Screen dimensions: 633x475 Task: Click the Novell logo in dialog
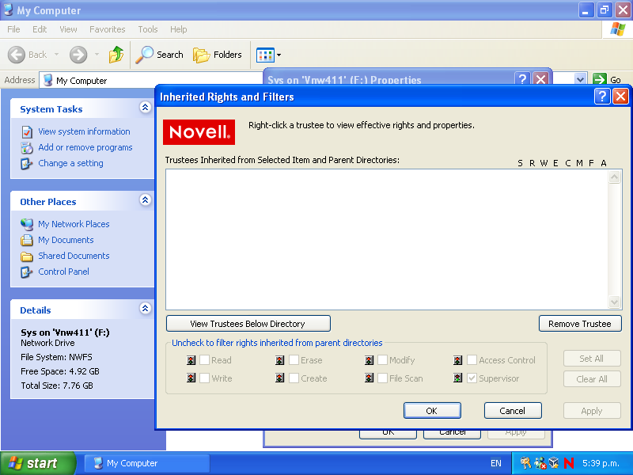[x=199, y=132]
